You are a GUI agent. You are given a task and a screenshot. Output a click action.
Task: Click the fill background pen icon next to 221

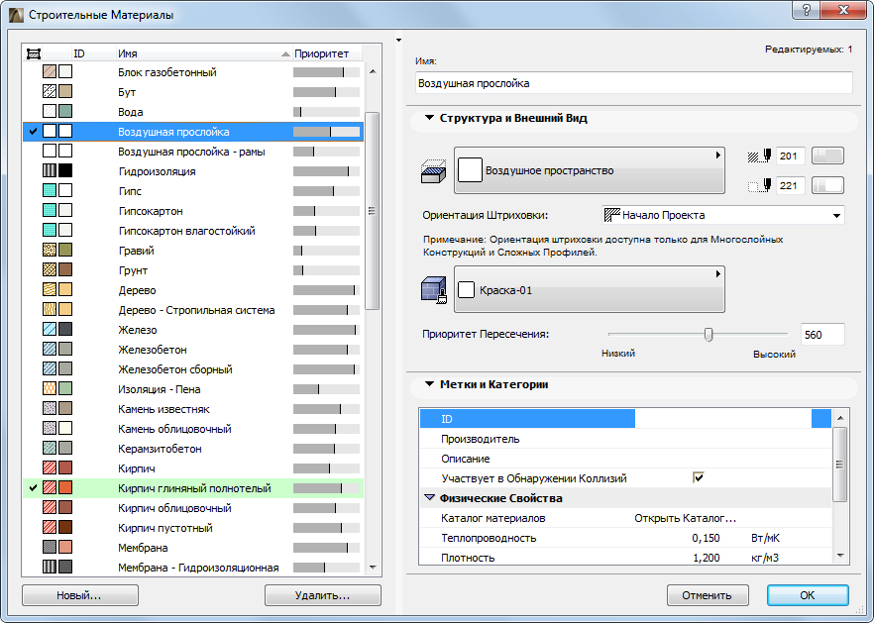[x=759, y=185]
